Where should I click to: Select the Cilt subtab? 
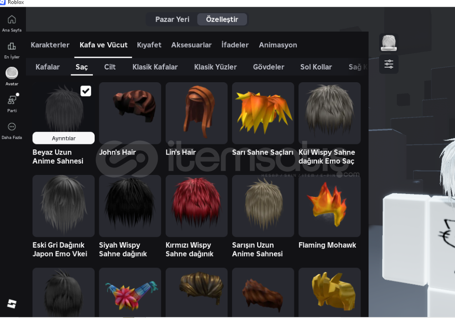pos(110,67)
